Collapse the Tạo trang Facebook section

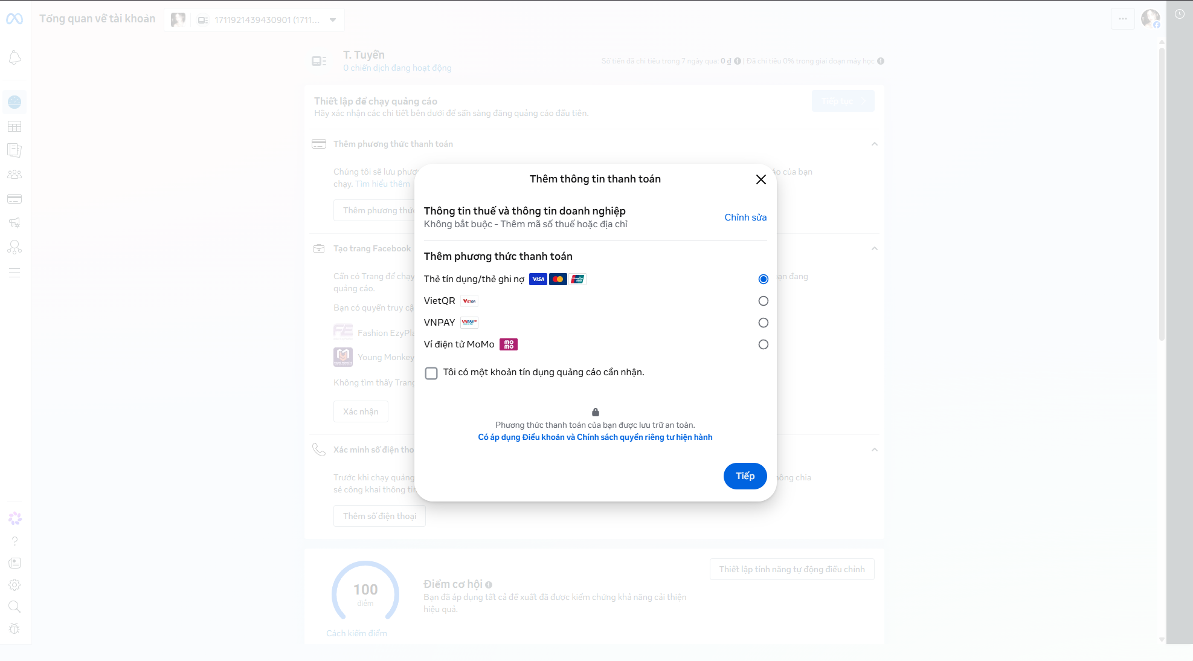875,248
